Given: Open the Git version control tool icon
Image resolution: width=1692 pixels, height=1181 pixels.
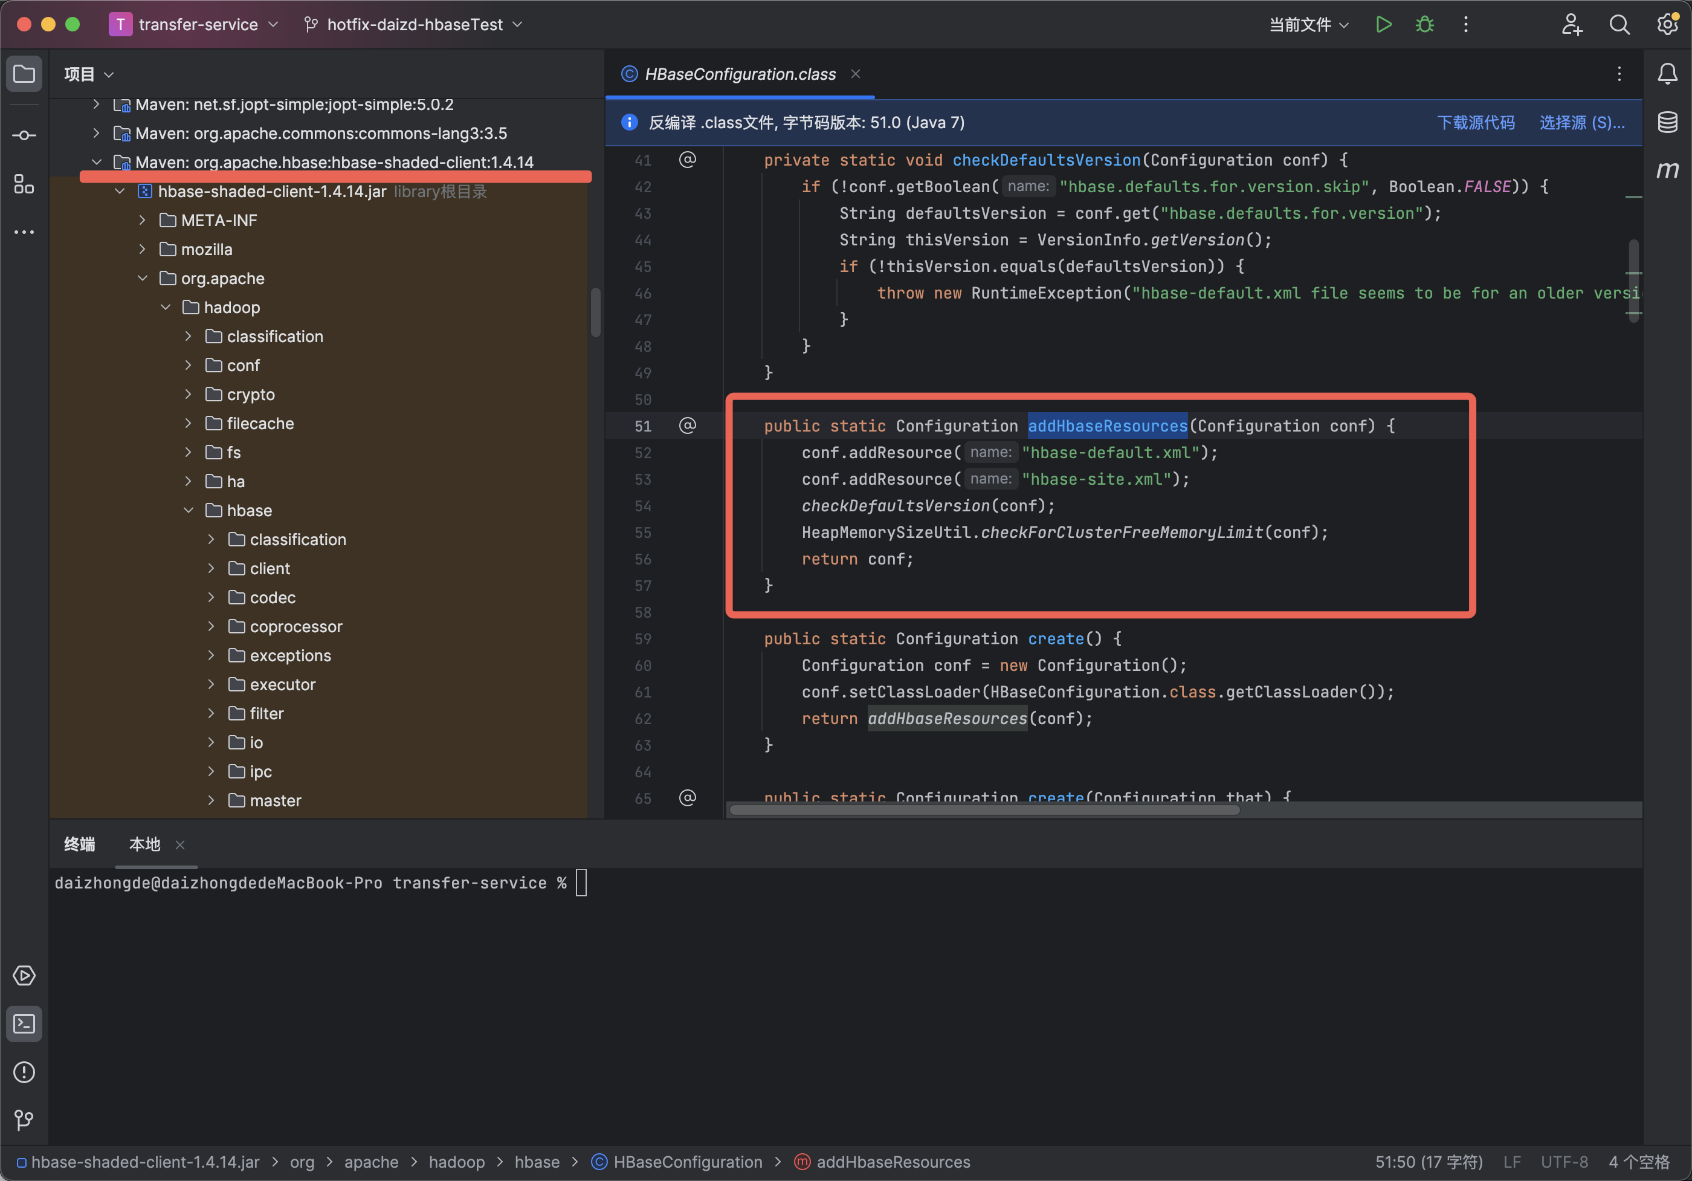Looking at the screenshot, I should click(x=24, y=1120).
